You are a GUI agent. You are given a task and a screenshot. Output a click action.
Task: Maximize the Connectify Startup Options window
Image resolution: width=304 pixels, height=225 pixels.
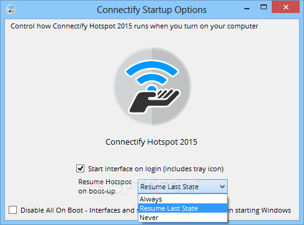[264, 7]
